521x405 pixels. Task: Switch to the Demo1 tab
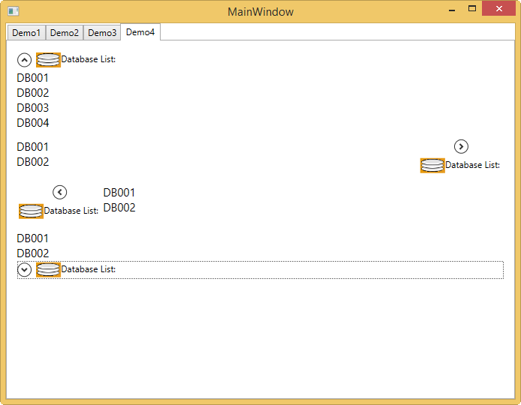(26, 33)
